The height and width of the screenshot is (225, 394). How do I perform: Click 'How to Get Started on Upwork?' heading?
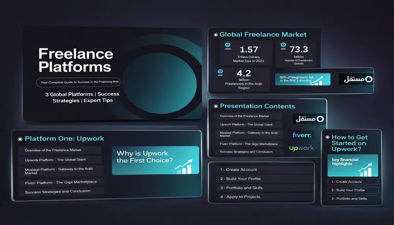349,143
